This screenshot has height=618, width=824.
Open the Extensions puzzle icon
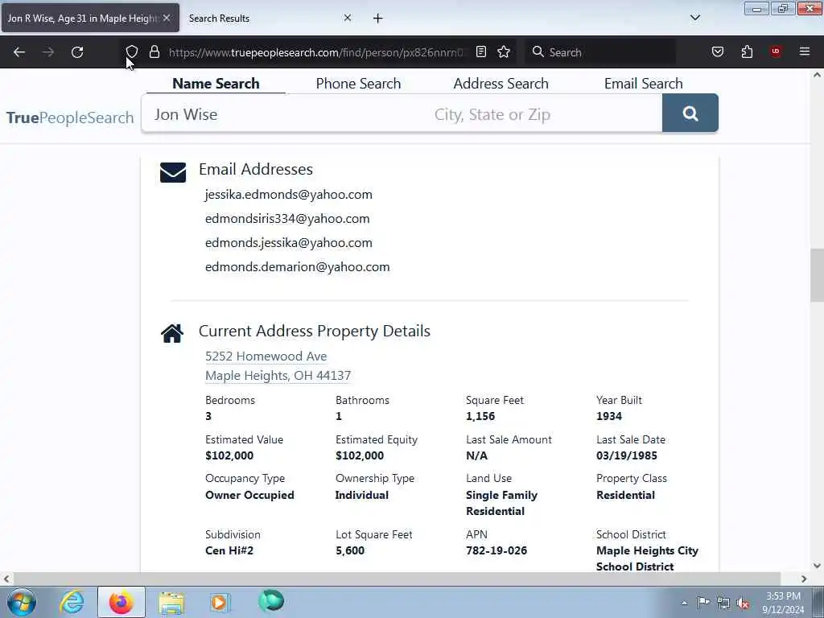tap(747, 51)
